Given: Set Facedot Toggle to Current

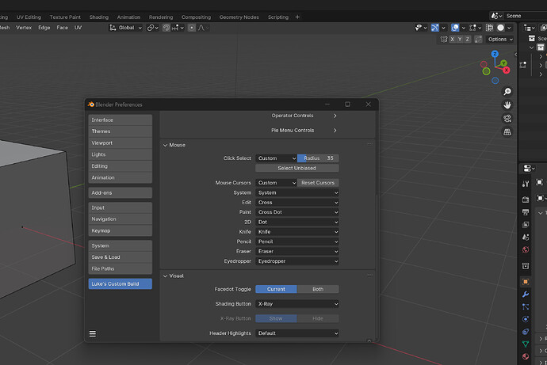Looking at the screenshot, I should coord(276,289).
